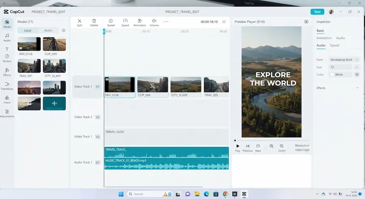Choose Speed tool with gauge icon
Image resolution: width=365 pixels, height=199 pixels.
(x=125, y=23)
